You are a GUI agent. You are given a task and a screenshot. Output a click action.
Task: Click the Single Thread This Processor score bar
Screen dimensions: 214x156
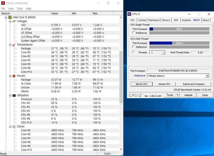pyautogui.click(x=179, y=29)
